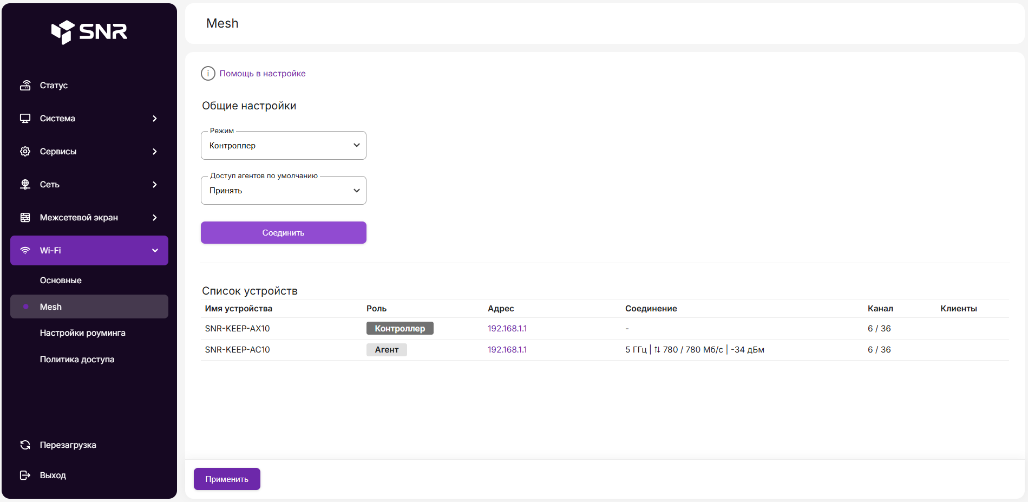
Task: Open Доступ агентов по умолчанию dropdown
Action: coord(283,191)
